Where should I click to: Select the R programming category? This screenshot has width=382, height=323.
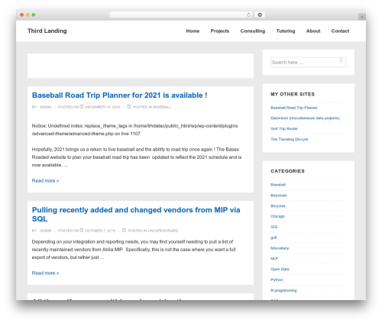click(283, 290)
